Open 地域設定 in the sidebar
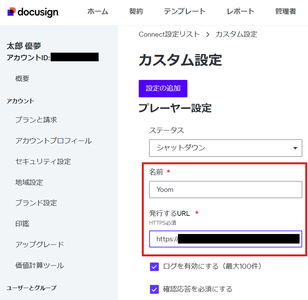This screenshot has height=300, width=308. 29,182
